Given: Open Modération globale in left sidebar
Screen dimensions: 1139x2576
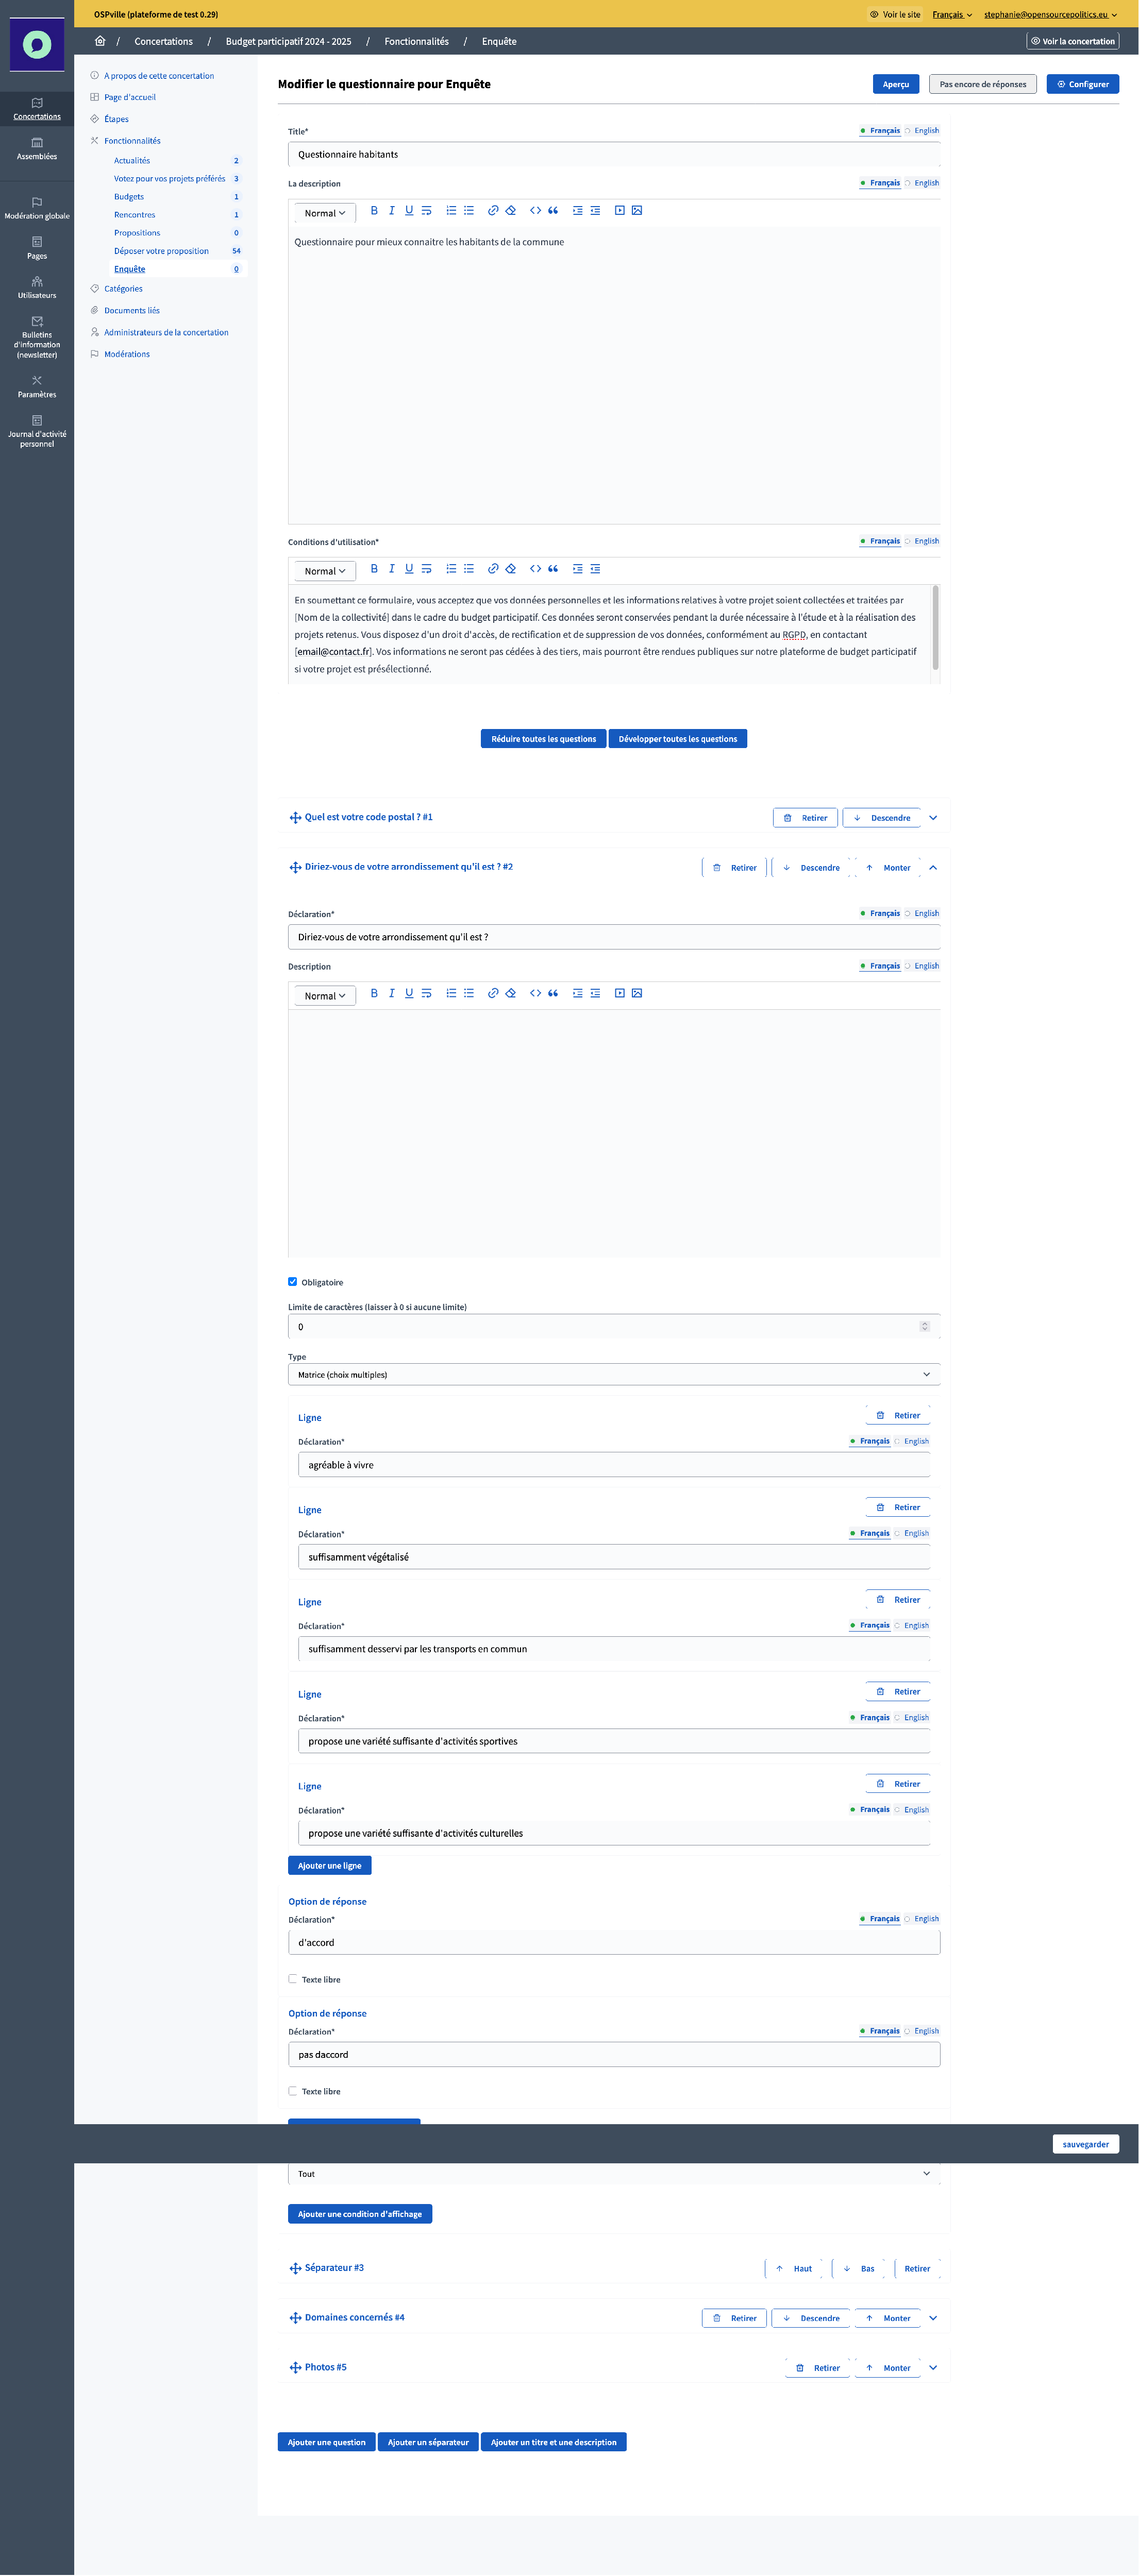Looking at the screenshot, I should (37, 207).
